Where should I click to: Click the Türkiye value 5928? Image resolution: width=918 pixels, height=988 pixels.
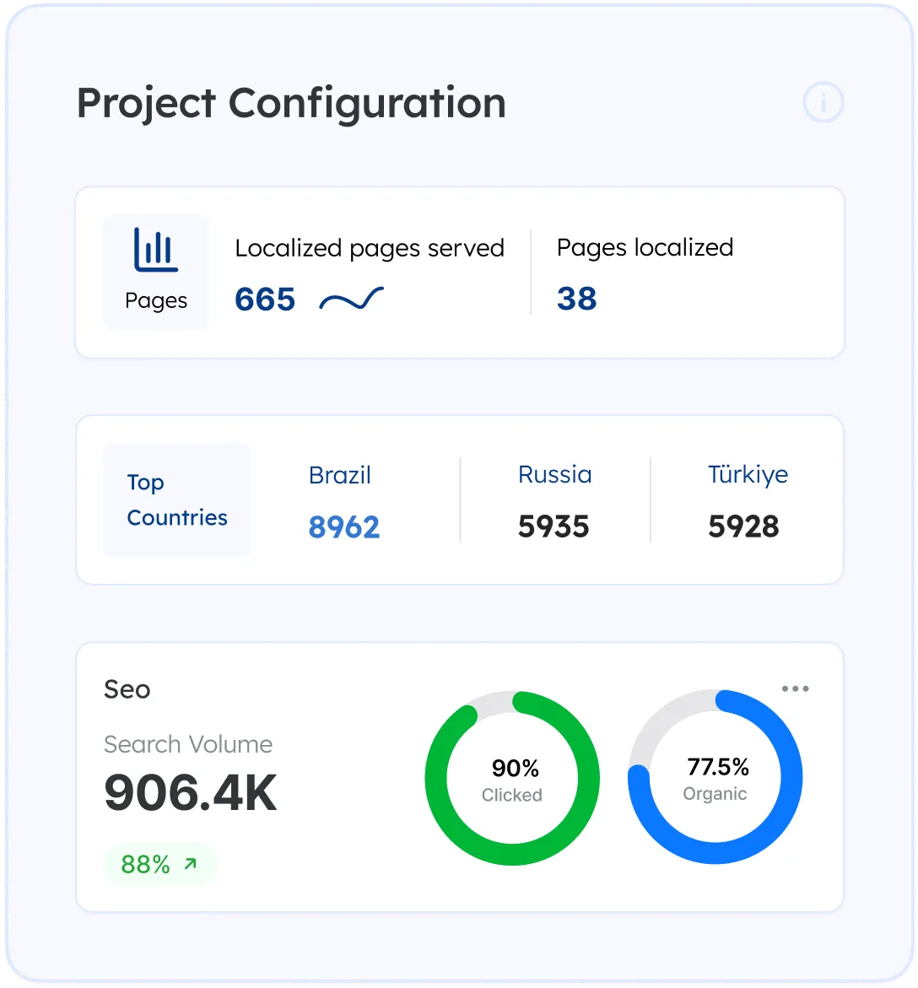(x=743, y=527)
